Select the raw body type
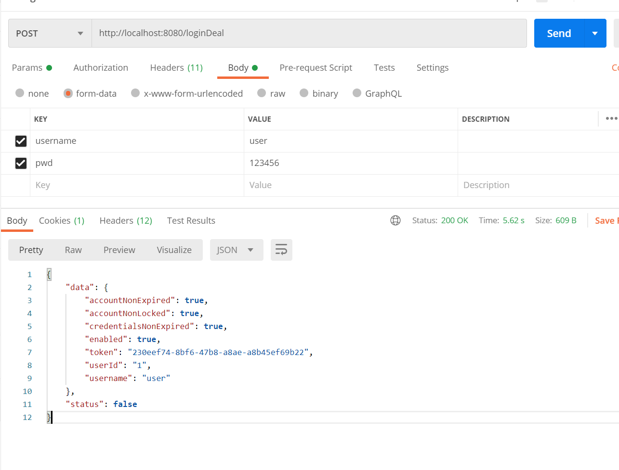This screenshot has width=619, height=470. coord(271,93)
